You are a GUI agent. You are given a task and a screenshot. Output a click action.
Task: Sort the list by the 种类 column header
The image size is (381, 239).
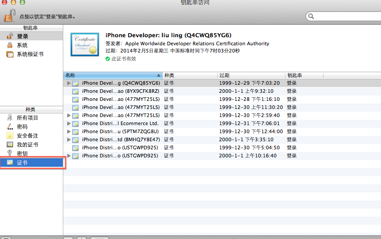coord(190,75)
